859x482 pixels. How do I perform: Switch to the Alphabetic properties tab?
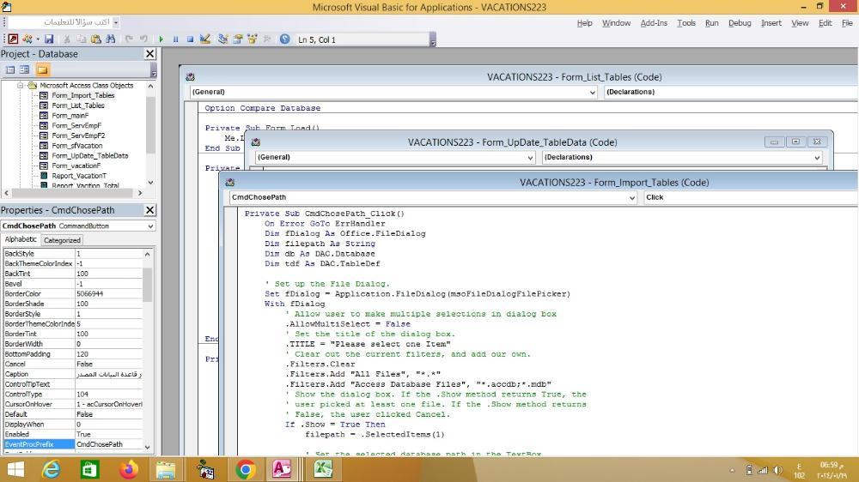point(21,239)
